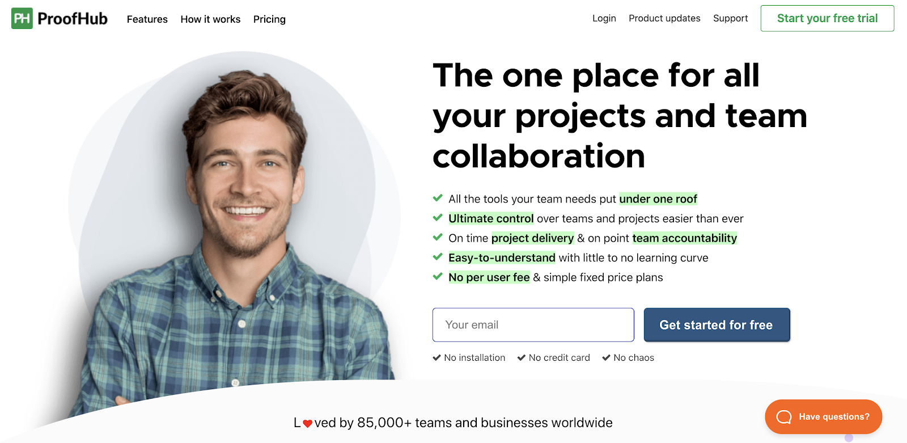Screen dimensions: 907x443
Task: Click the No credit card check icon
Action: [522, 358]
